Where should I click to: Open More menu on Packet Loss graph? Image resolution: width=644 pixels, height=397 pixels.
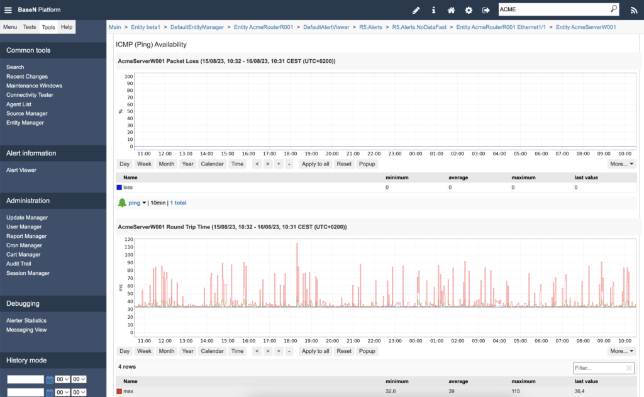[621, 164]
